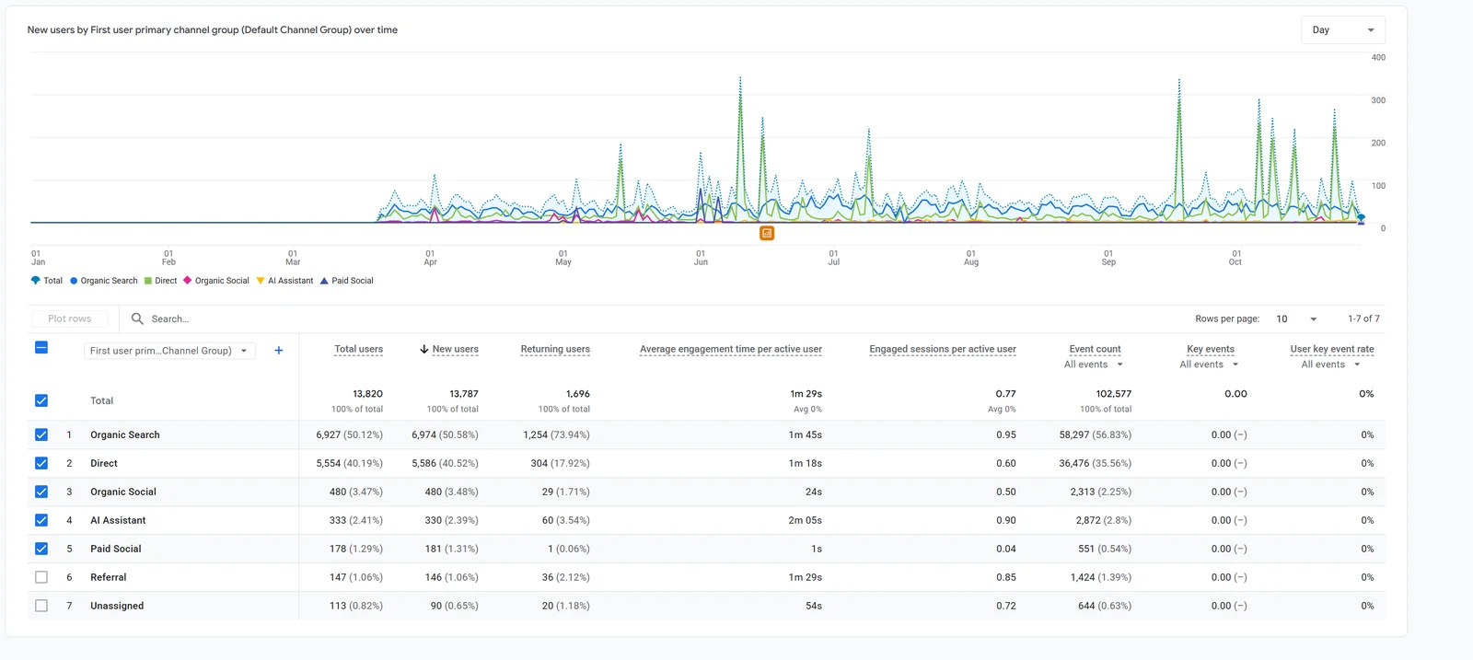Viewport: 1473px width, 660px height.
Task: Sort by Returning users column
Action: (x=555, y=349)
